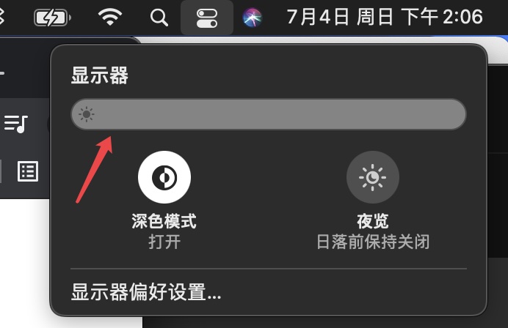Image resolution: width=508 pixels, height=328 pixels.
Task: Open the music playlist queue icon
Action: click(x=16, y=124)
